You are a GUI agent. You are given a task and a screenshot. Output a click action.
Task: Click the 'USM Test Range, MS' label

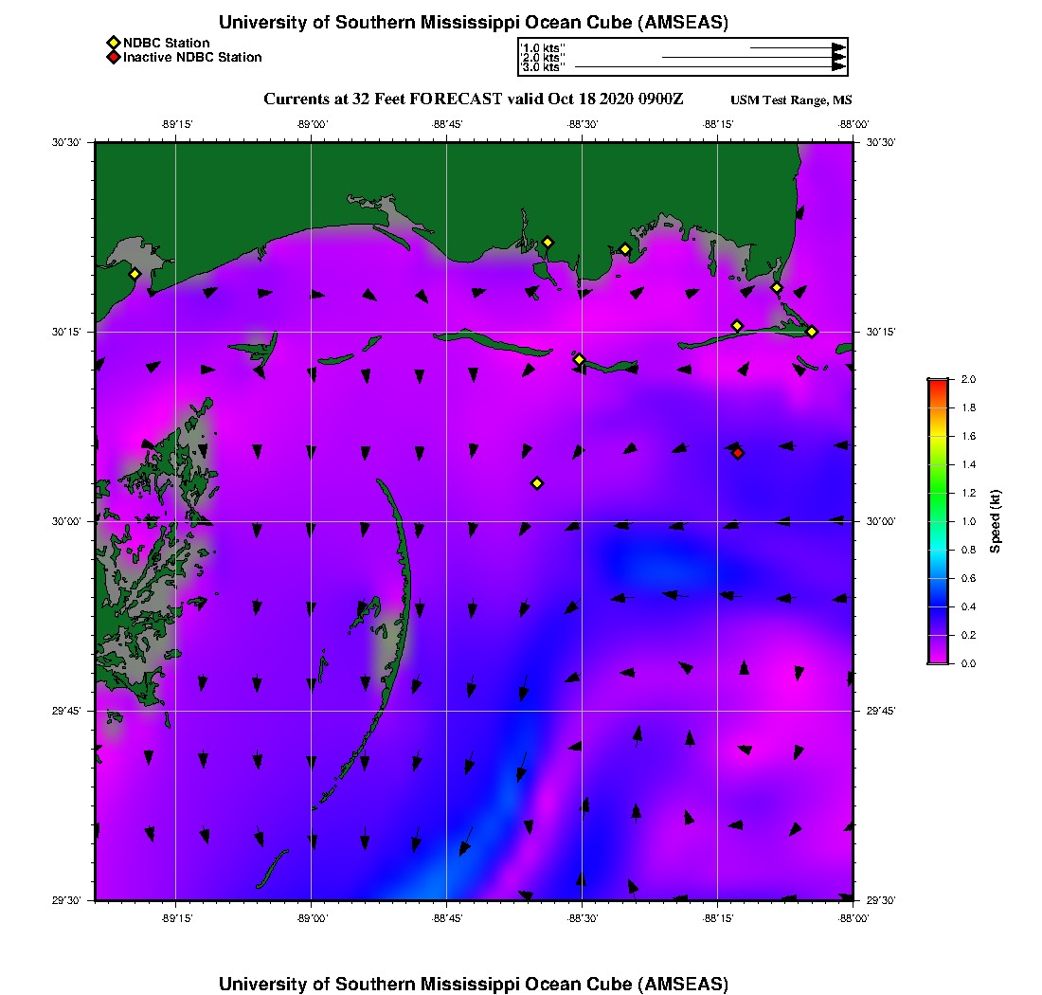point(791,101)
